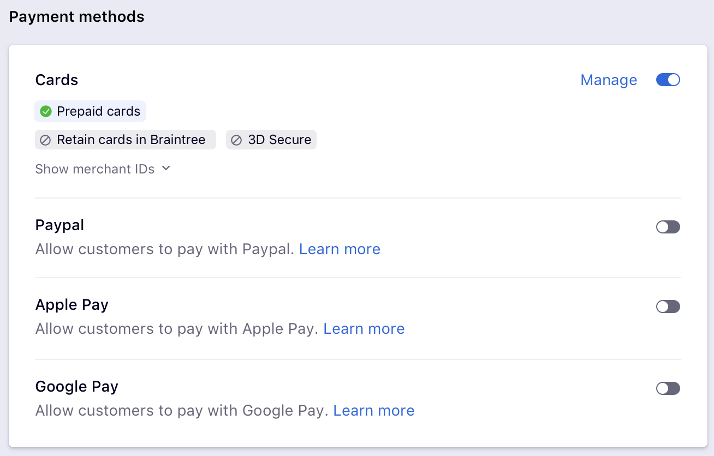Image resolution: width=714 pixels, height=456 pixels.
Task: Open Learn more link for Paypal
Action: click(x=340, y=249)
